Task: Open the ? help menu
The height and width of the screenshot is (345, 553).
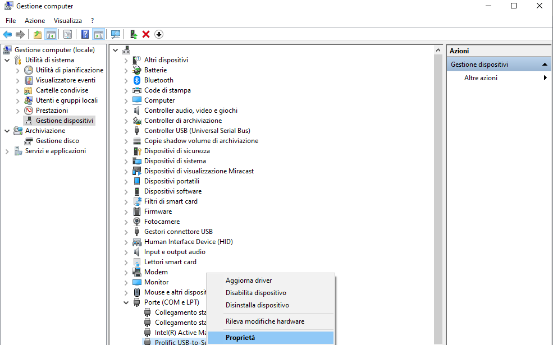Action: [x=93, y=20]
